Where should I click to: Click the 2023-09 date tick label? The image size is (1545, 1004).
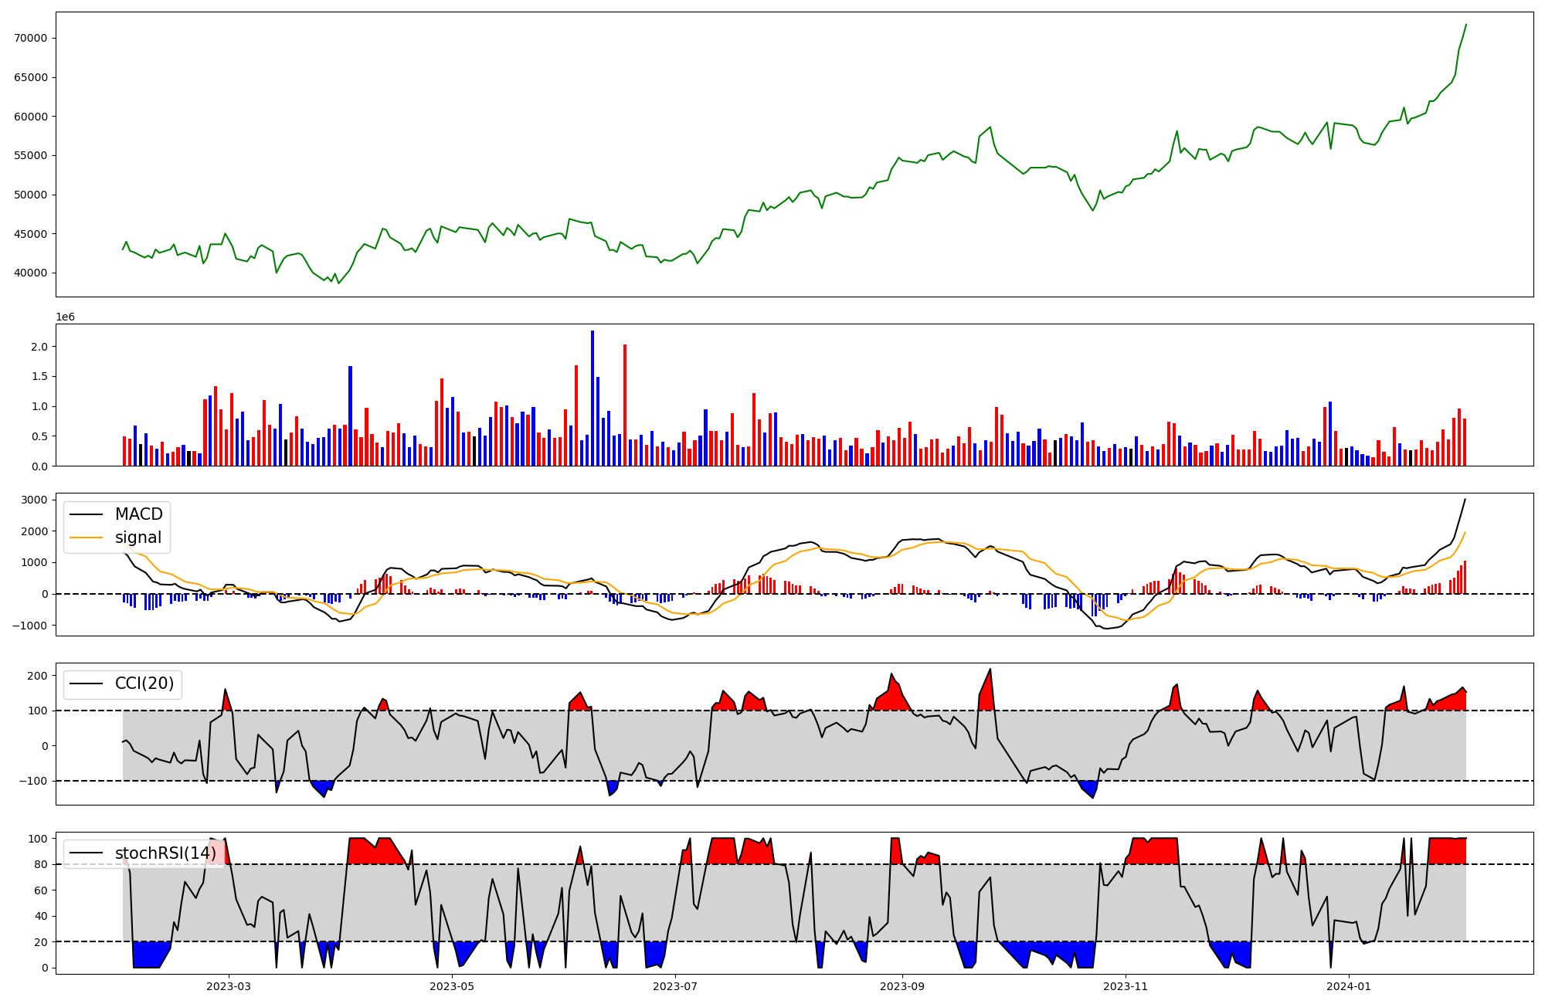[x=902, y=986]
